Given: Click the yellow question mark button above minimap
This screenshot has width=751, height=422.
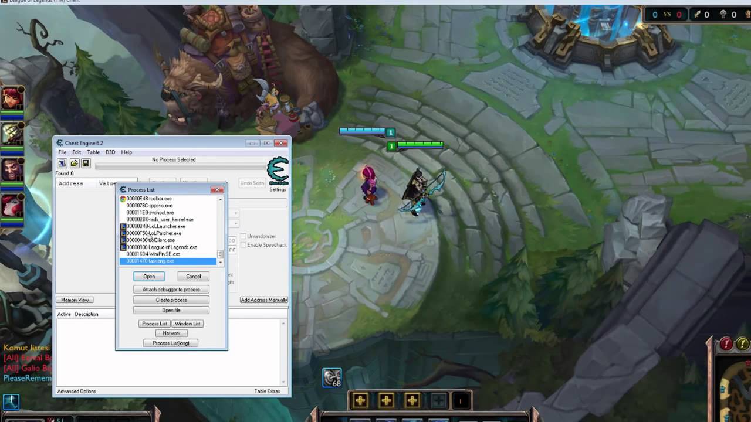Looking at the screenshot, I should [743, 344].
